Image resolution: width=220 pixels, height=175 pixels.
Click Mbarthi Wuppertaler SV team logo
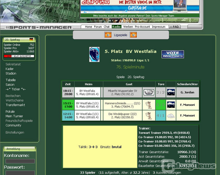[148, 92]
